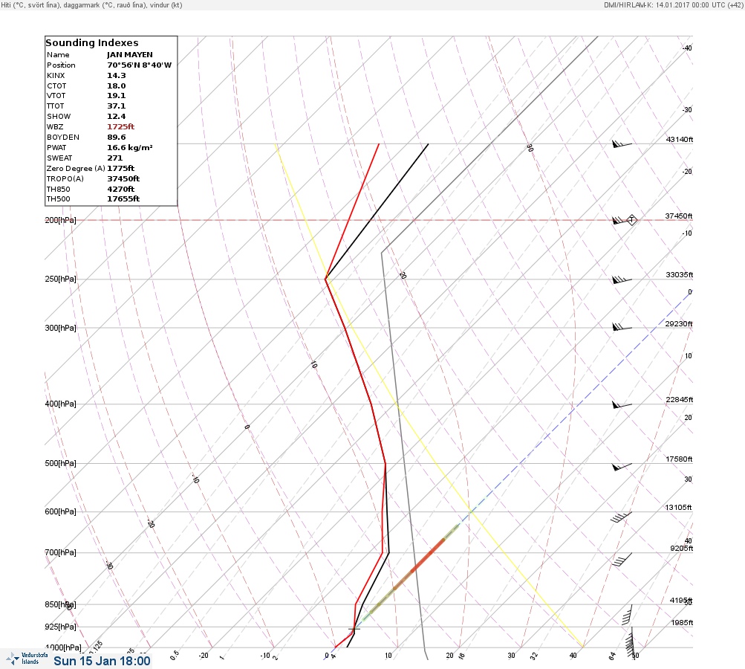Click the KINX value 14.3
This screenshot has height=669, width=745.
117,76
